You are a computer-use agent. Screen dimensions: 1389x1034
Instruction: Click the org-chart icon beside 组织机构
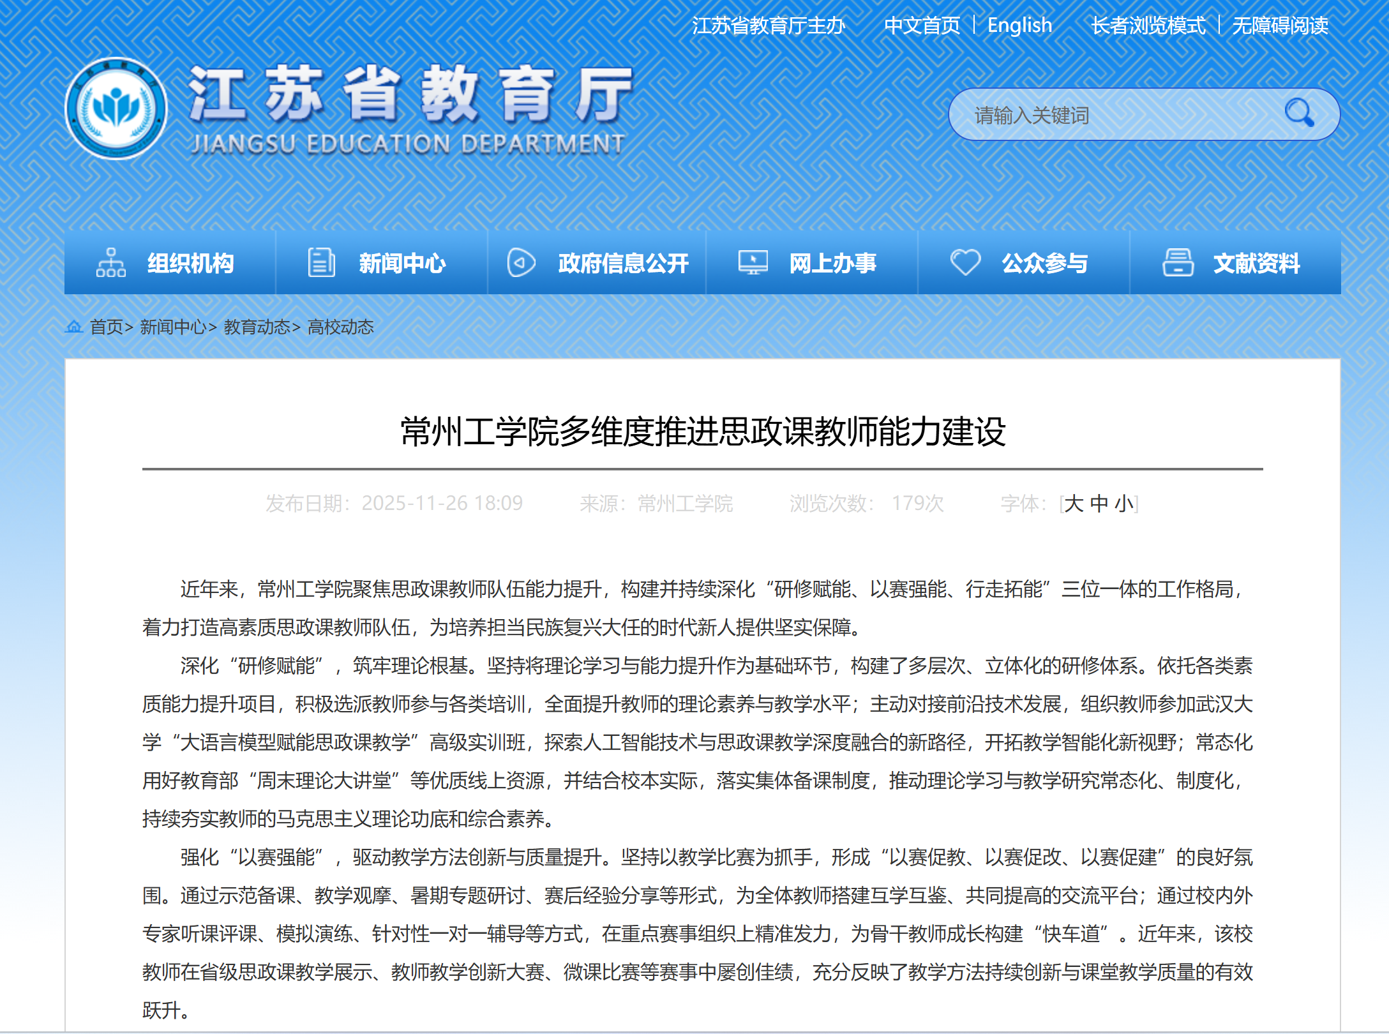[110, 262]
